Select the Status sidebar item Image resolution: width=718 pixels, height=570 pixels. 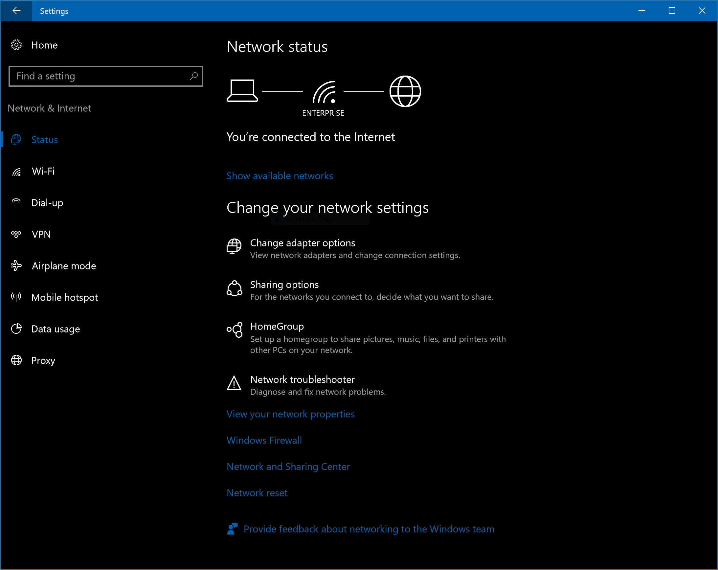click(44, 140)
